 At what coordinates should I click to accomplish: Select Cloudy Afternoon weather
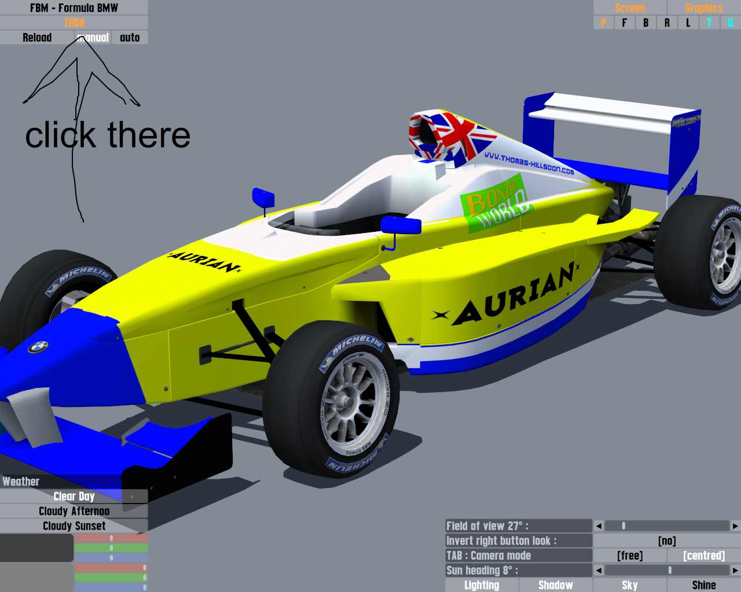(74, 511)
